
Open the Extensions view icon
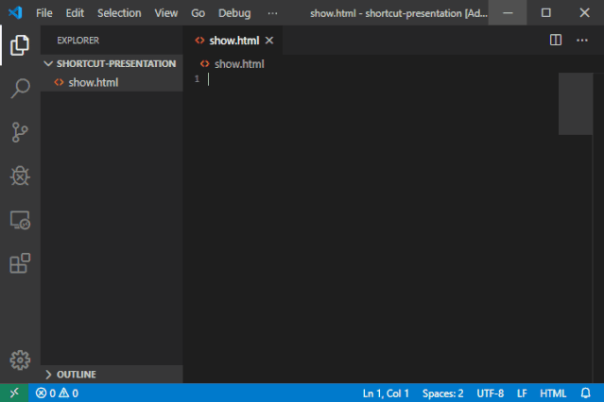click(20, 263)
